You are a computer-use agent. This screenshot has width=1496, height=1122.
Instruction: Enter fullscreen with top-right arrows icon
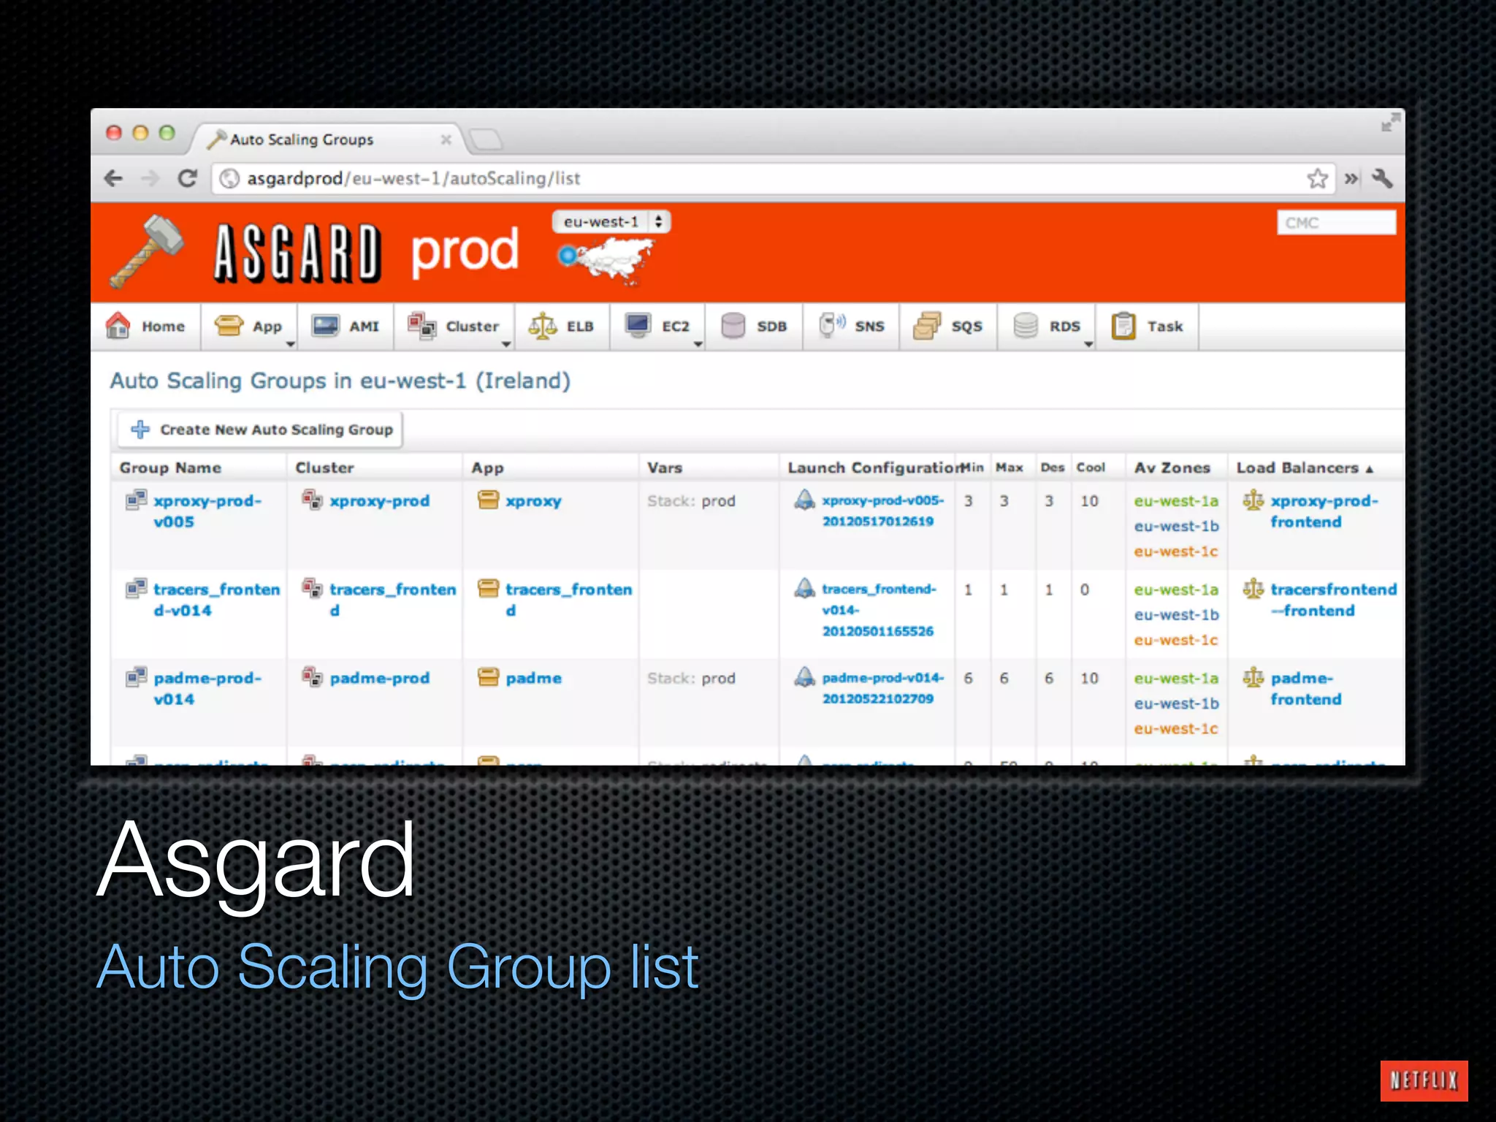1390,122
